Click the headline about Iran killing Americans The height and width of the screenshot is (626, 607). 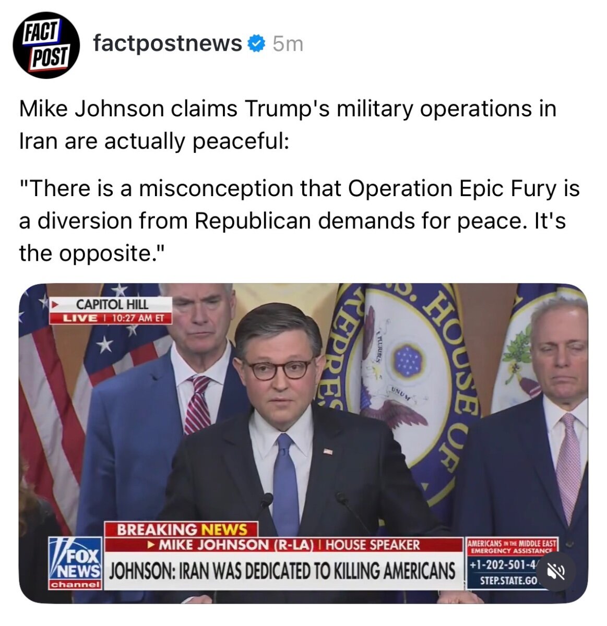click(282, 571)
